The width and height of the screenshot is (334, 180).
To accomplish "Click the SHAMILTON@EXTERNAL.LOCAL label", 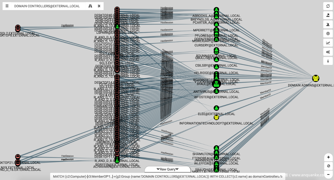I will coord(216,154).
